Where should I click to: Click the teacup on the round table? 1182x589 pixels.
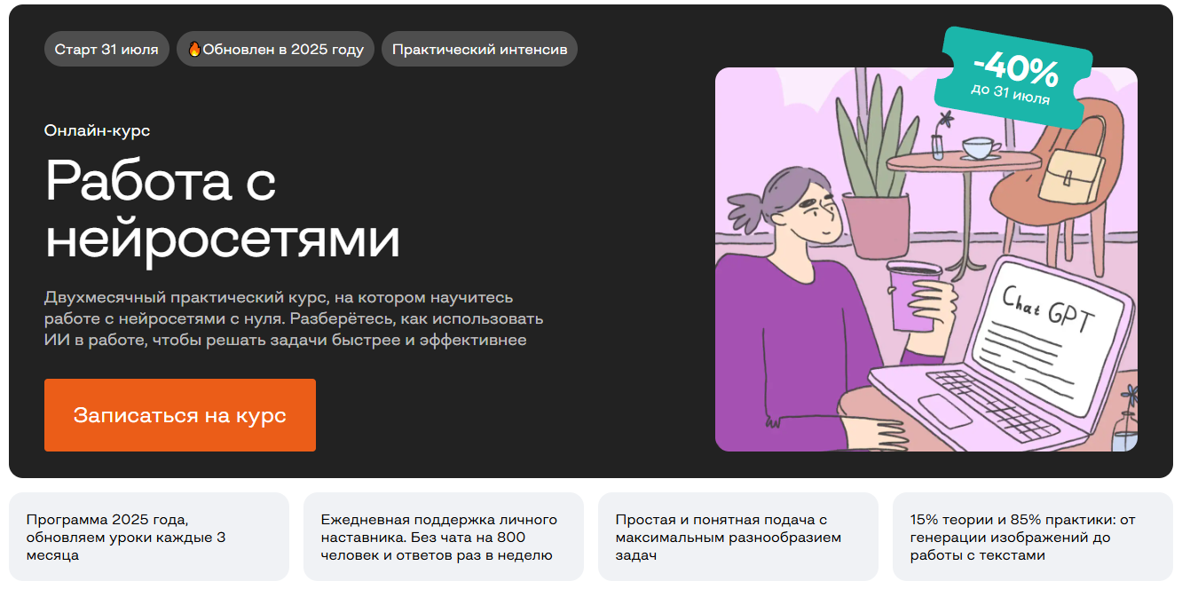click(x=979, y=148)
